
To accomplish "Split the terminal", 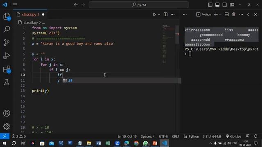I will click(226, 15).
